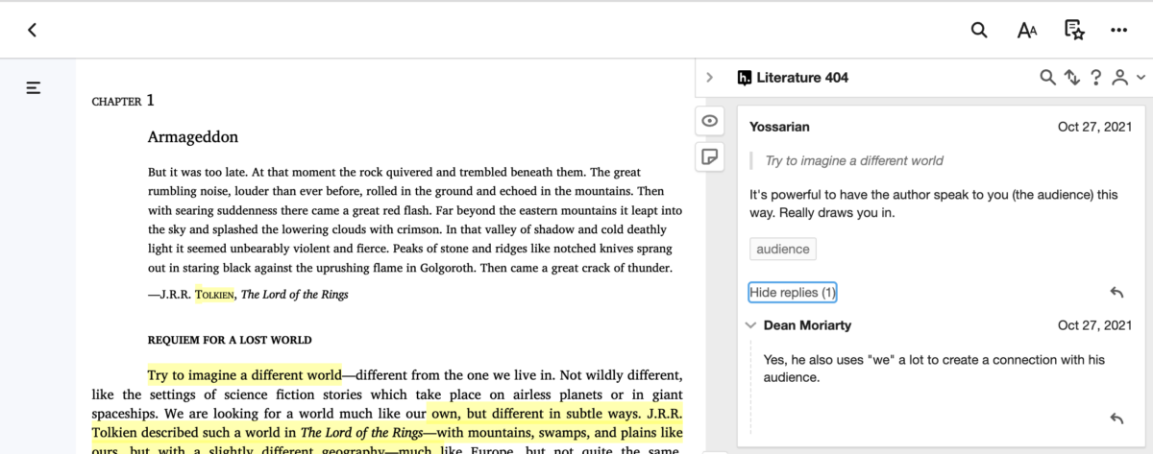Open the table of contents icon
Screen dimensions: 1153x454
(x=34, y=88)
